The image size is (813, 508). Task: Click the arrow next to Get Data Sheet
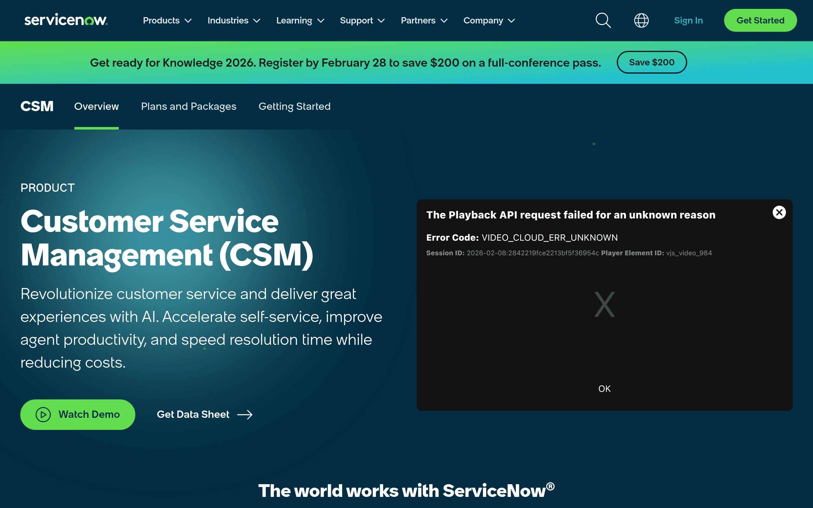click(x=245, y=415)
